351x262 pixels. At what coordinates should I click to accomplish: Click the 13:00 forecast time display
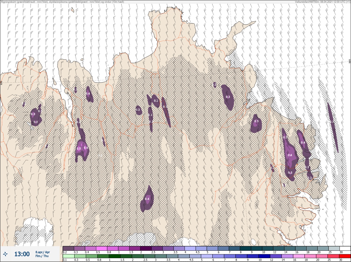[22, 254]
